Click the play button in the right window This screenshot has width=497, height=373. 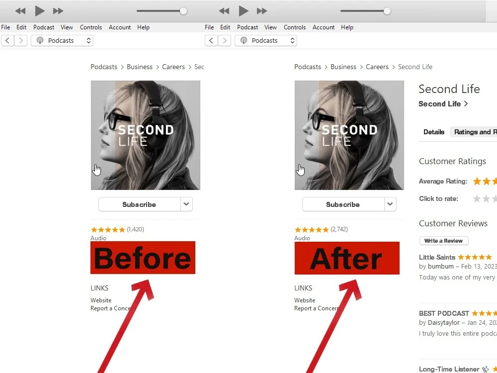[243, 11]
